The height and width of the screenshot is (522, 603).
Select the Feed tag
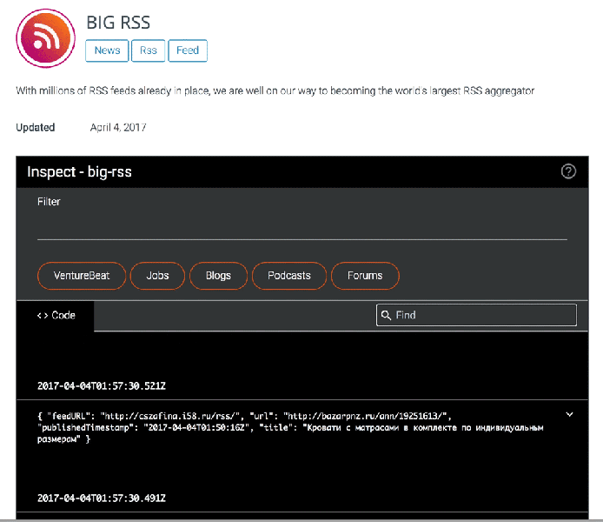pyautogui.click(x=188, y=50)
